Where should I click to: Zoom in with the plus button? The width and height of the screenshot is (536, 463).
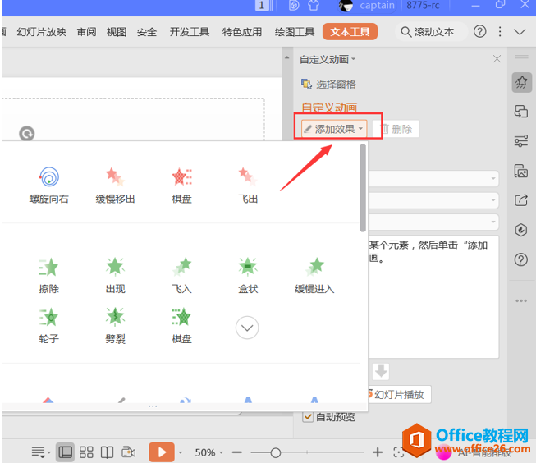(378, 452)
